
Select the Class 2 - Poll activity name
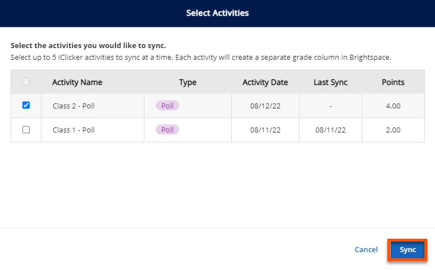73,106
